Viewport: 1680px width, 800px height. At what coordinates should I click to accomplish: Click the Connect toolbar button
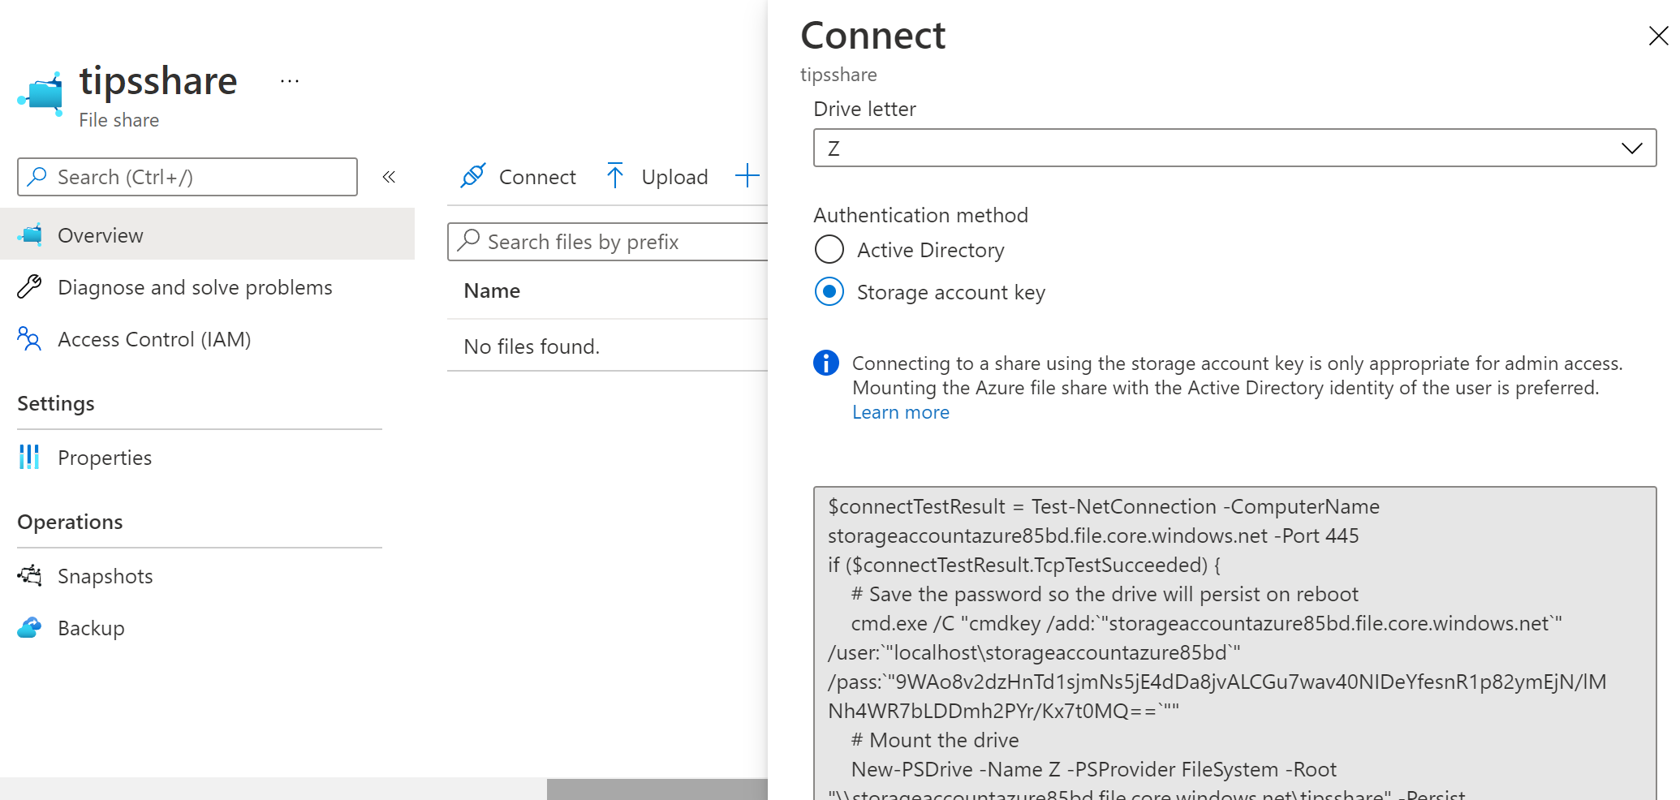click(x=519, y=177)
